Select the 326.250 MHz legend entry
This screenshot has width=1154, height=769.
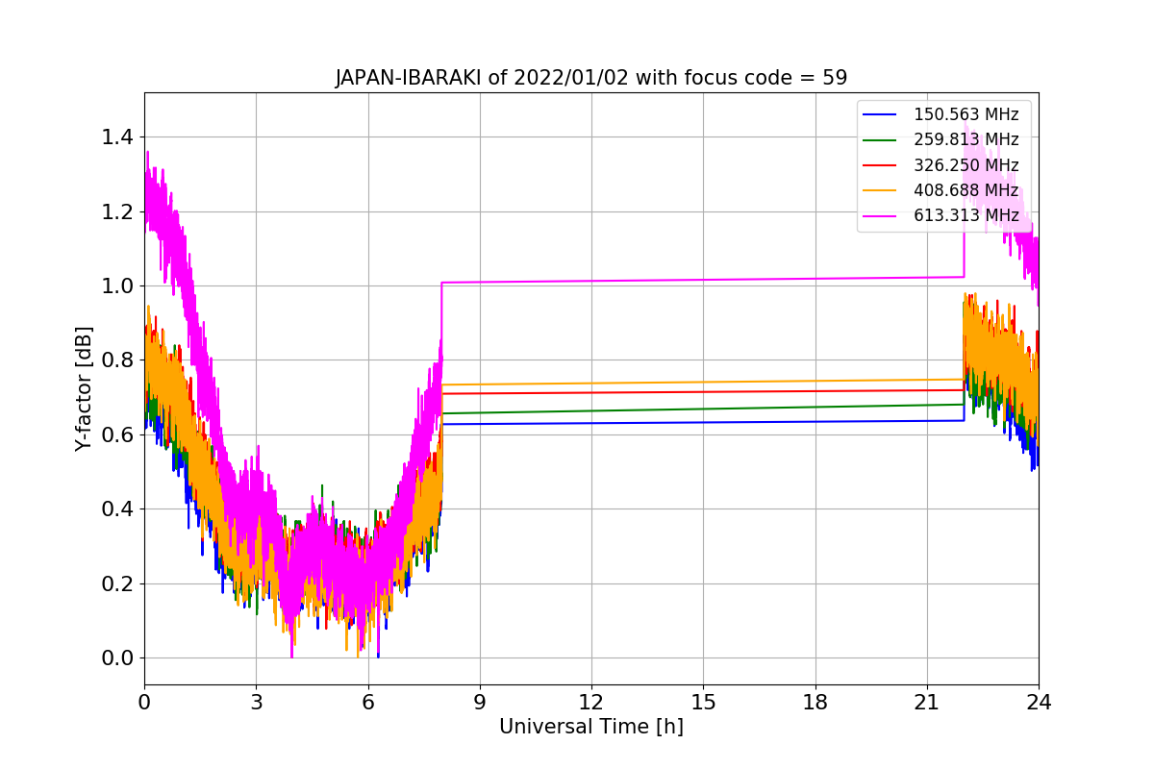coord(941,165)
